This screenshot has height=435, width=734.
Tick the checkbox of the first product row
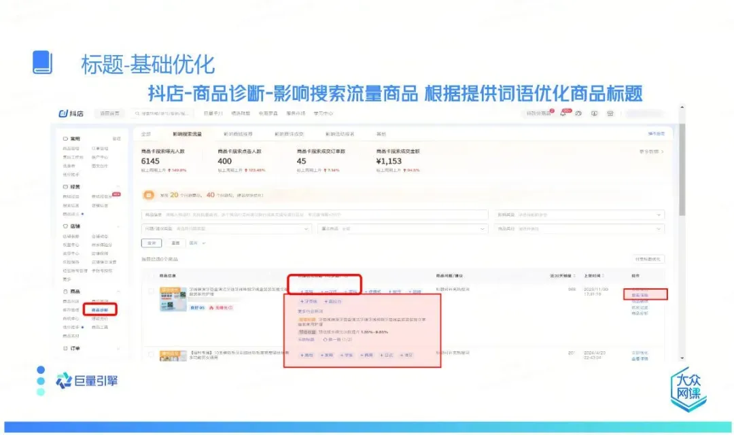coord(151,291)
